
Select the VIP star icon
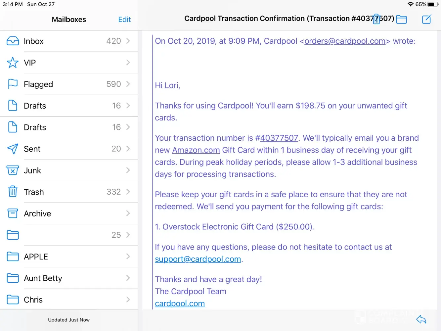tap(13, 63)
